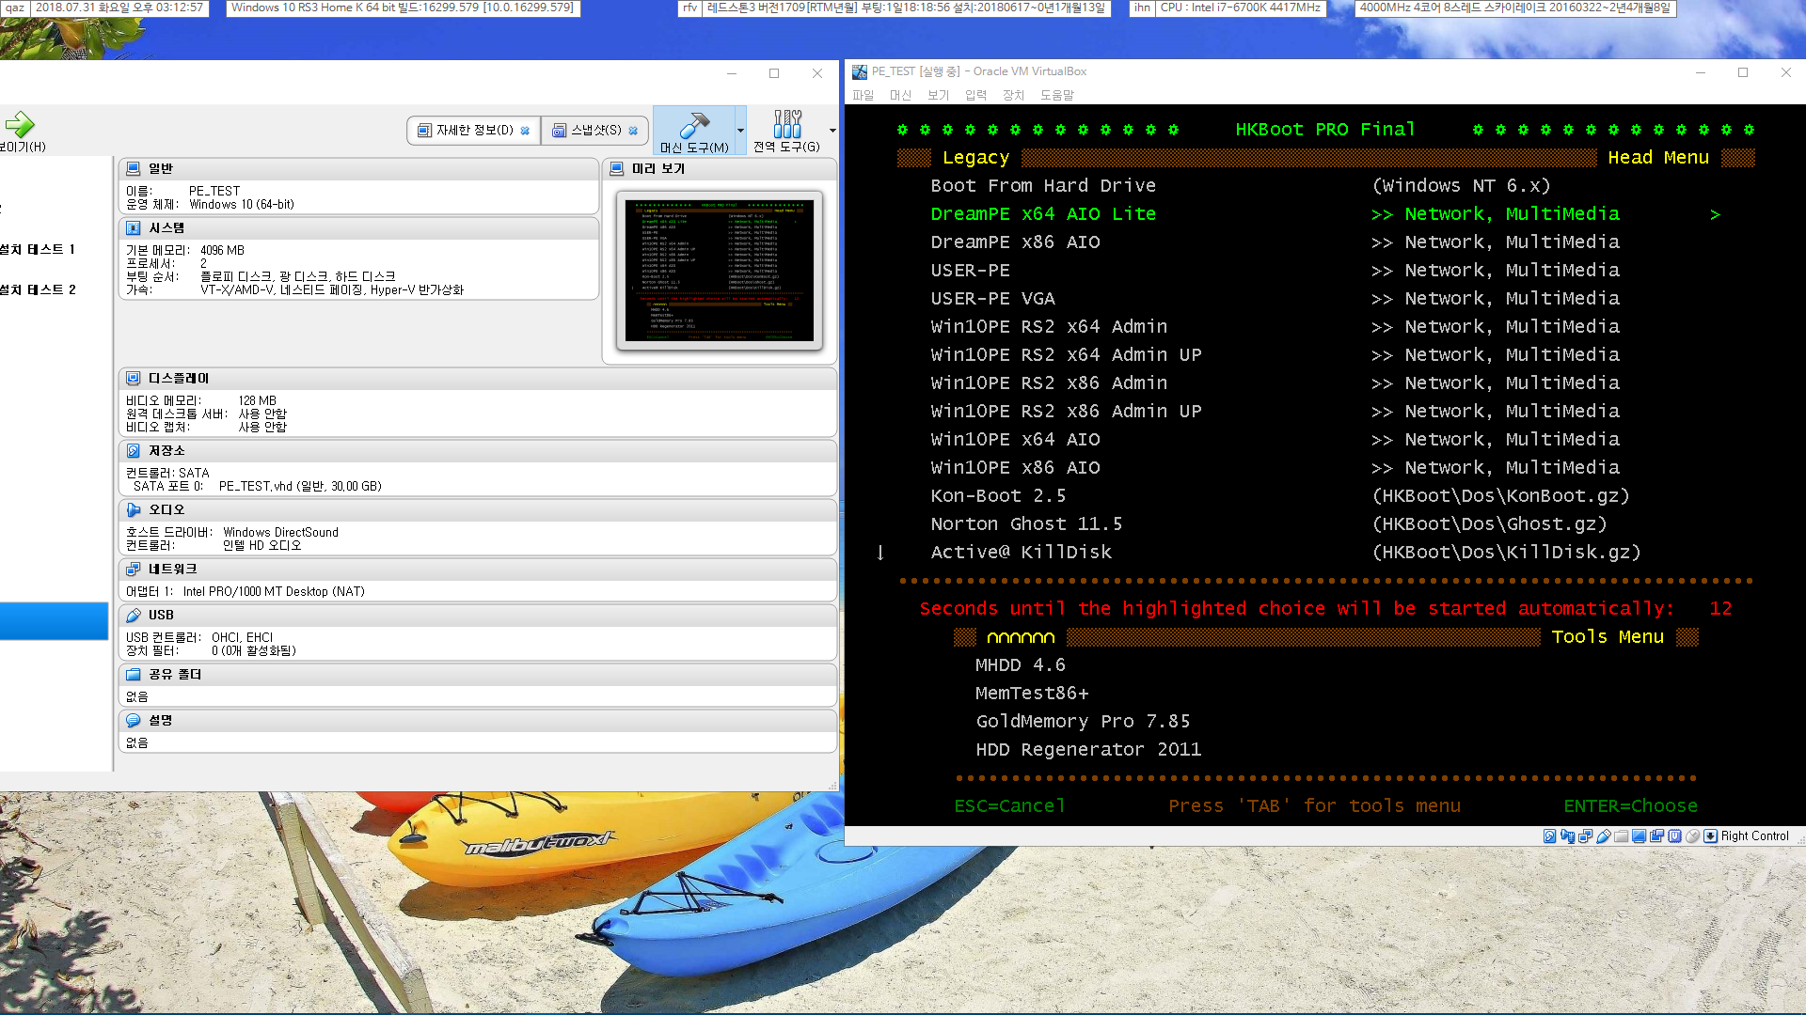The height and width of the screenshot is (1015, 1806).
Task: Click the 설명 Description speech bubble icon
Action: [134, 720]
